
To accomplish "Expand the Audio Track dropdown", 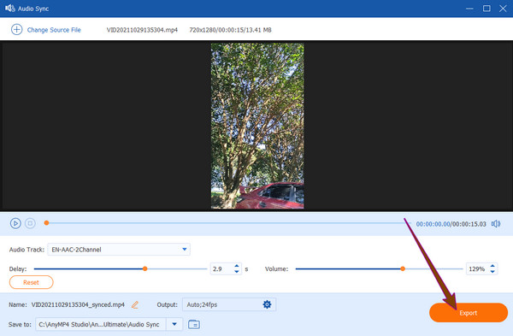I will coord(184,250).
